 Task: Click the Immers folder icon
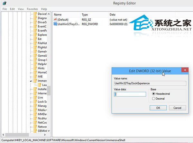35,81
